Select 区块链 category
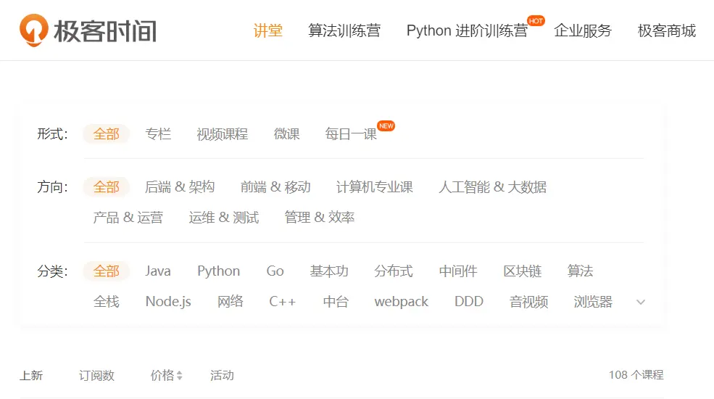This screenshot has width=714, height=399. [x=523, y=271]
